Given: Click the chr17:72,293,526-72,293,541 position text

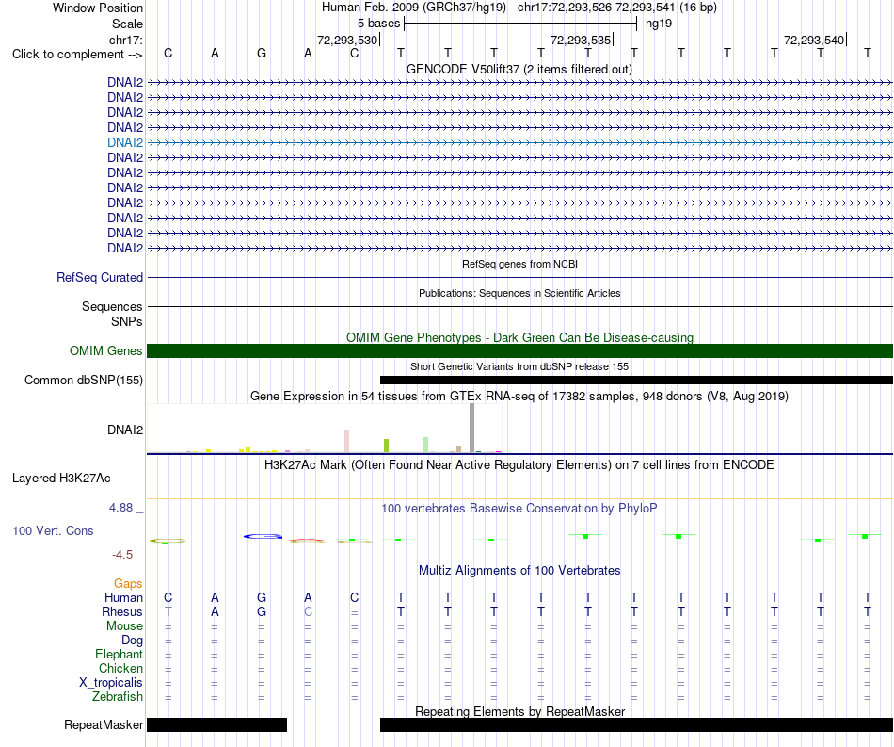Looking at the screenshot, I should point(596,8).
